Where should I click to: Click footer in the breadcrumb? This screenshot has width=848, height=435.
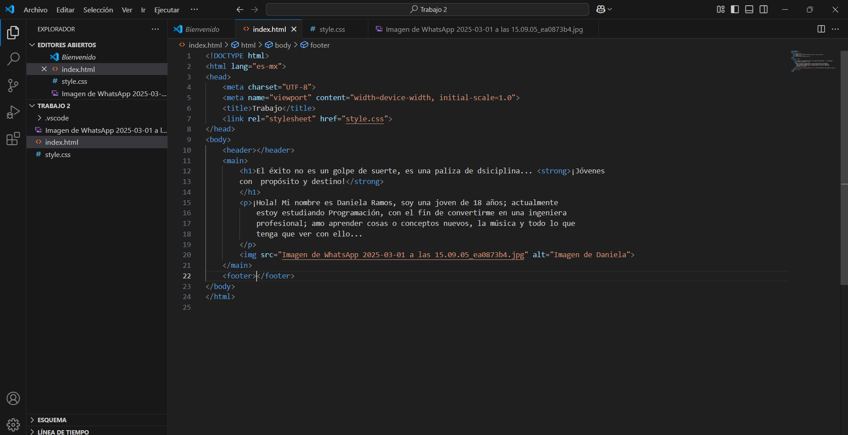coord(320,45)
